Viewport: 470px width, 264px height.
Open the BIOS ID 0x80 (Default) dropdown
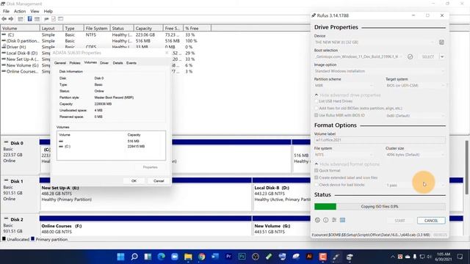click(x=416, y=116)
